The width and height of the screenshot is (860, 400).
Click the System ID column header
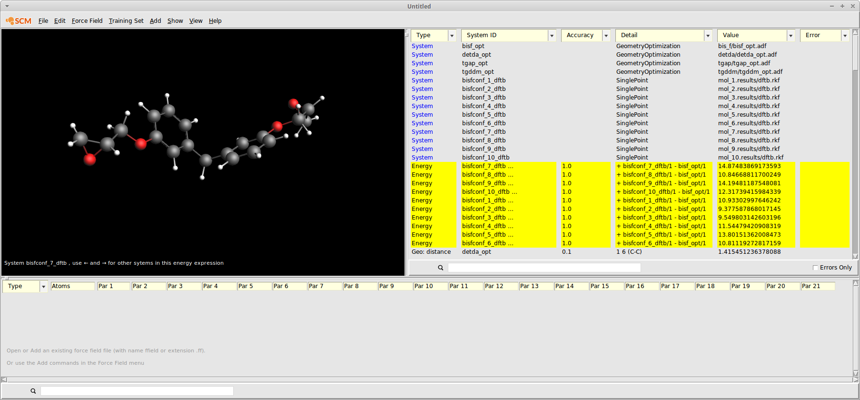(x=504, y=36)
